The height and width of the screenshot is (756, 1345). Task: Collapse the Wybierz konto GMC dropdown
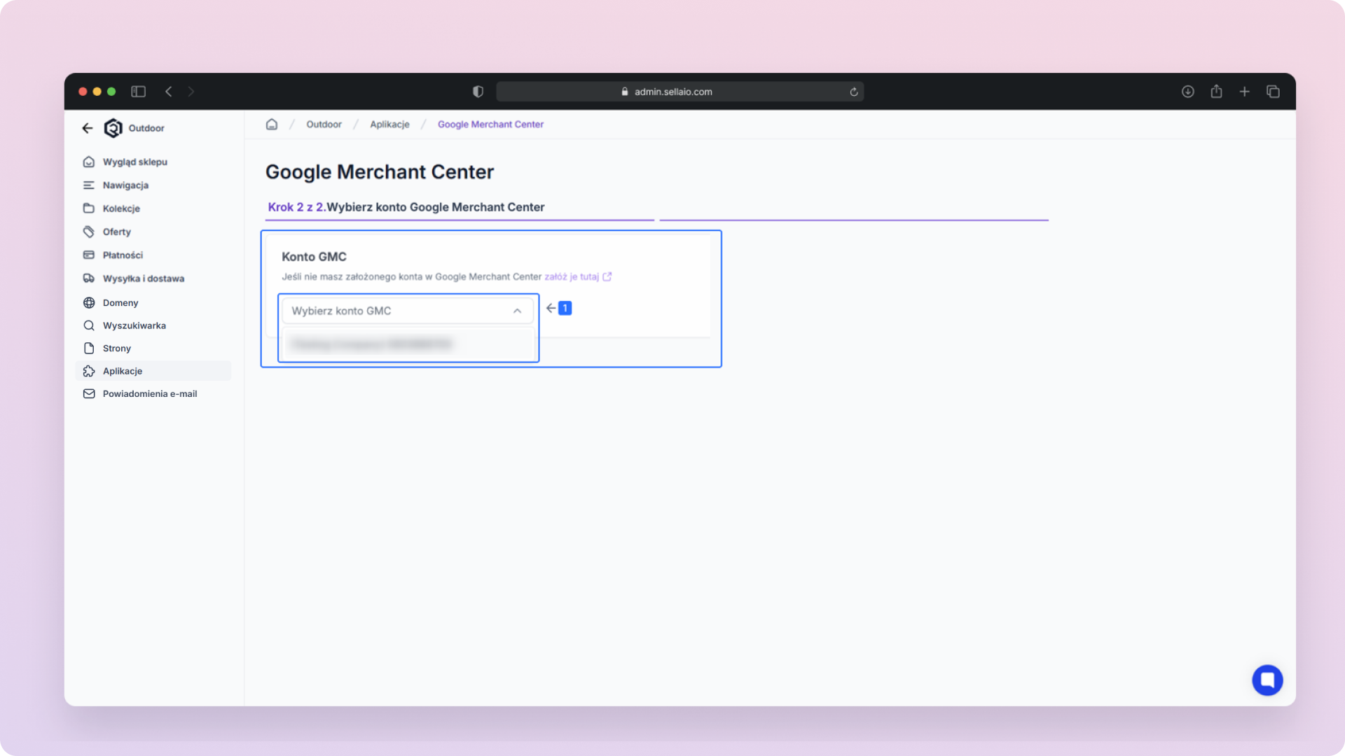click(517, 311)
